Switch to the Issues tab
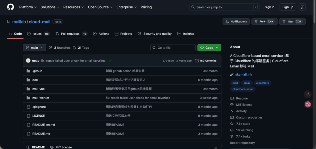 point(39,34)
